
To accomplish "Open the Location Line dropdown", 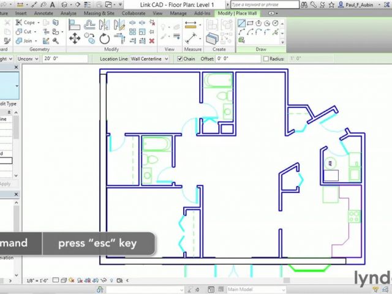I will point(148,59).
